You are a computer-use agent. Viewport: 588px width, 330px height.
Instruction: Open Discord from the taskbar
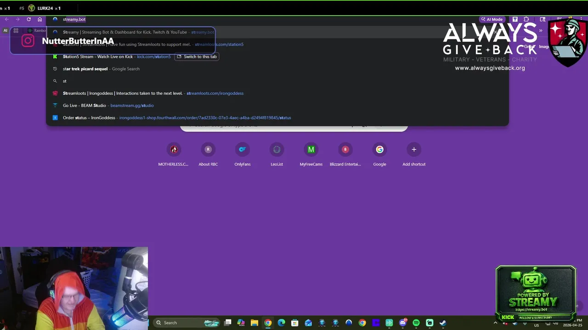(x=403, y=323)
